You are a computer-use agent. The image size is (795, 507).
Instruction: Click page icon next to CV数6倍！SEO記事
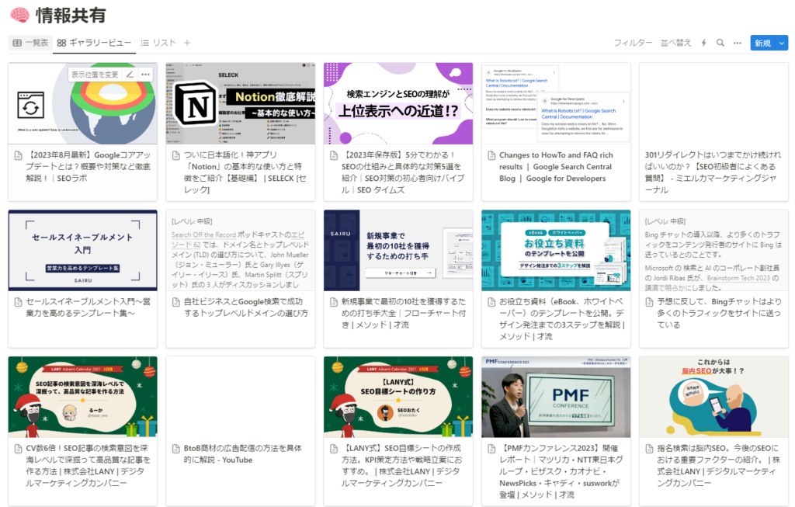click(x=19, y=448)
